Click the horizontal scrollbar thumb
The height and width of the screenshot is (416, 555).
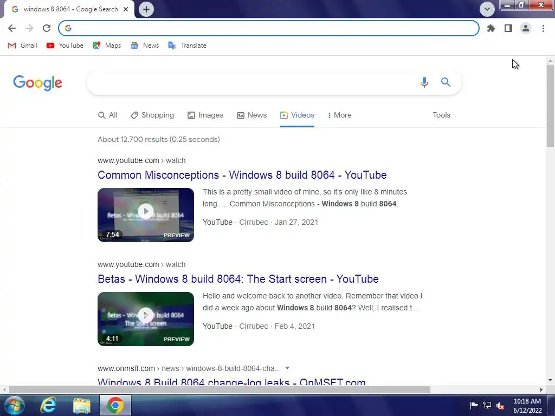coord(220,390)
